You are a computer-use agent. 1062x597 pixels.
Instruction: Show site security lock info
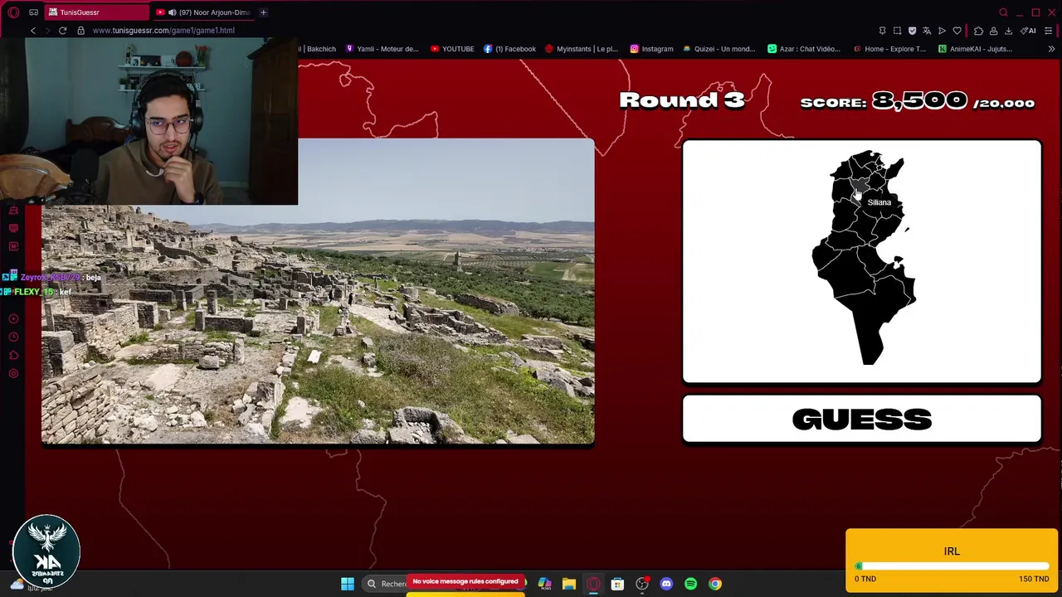click(x=80, y=31)
